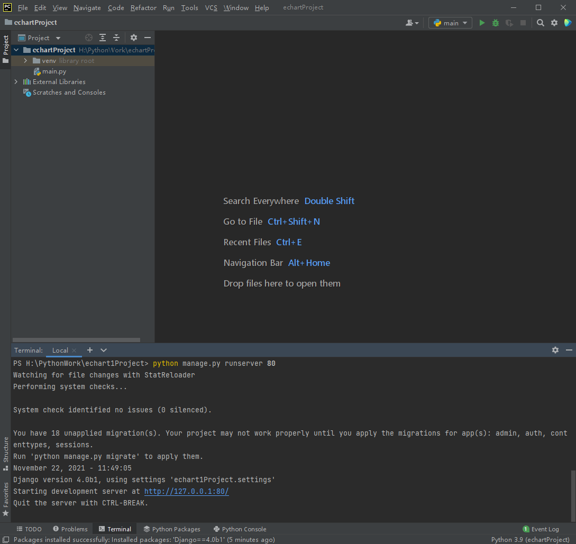This screenshot has height=544, width=576.
Task: Click the PyCharm application logo icon
Action: point(7,7)
